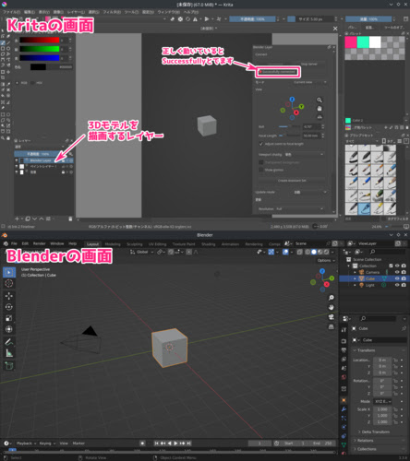Toggle Collection exclude checkbox in outliner
The height and width of the screenshot is (461, 410).
[x=391, y=266]
